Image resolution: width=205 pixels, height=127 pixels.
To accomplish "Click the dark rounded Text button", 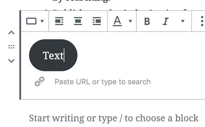I will click(53, 55).
